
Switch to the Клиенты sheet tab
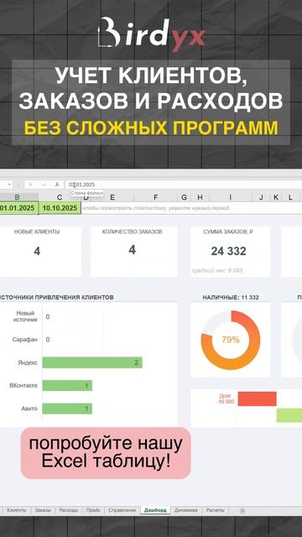point(17,510)
